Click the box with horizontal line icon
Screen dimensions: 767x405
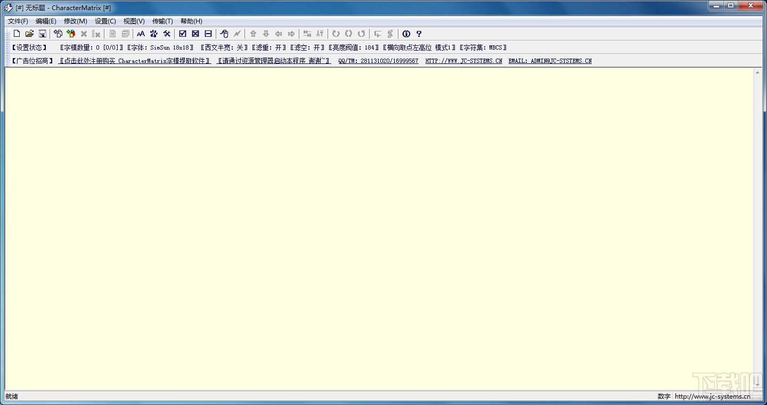click(208, 34)
